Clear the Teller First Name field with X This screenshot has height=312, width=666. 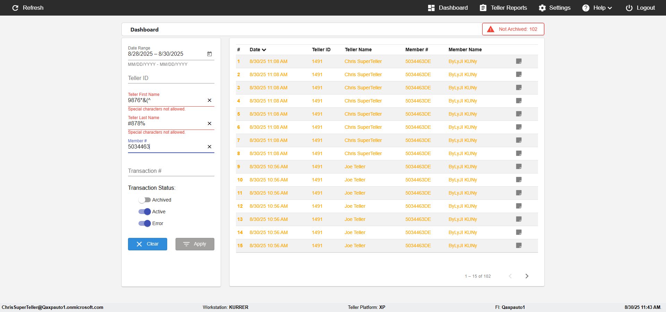coord(210,100)
